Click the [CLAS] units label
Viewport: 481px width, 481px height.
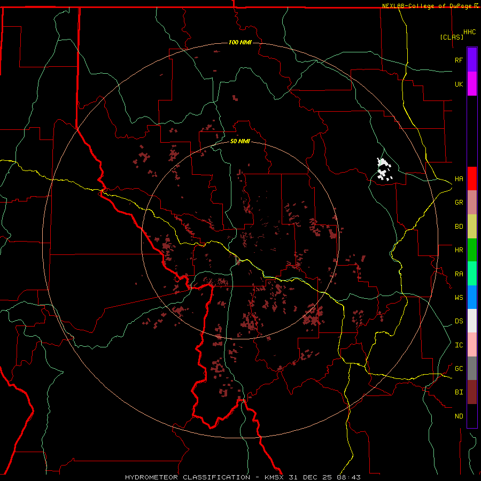pyautogui.click(x=452, y=37)
